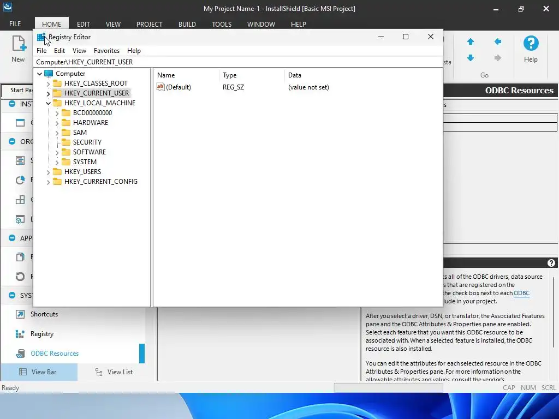Collapse the ORG sidebar section

tap(12, 141)
